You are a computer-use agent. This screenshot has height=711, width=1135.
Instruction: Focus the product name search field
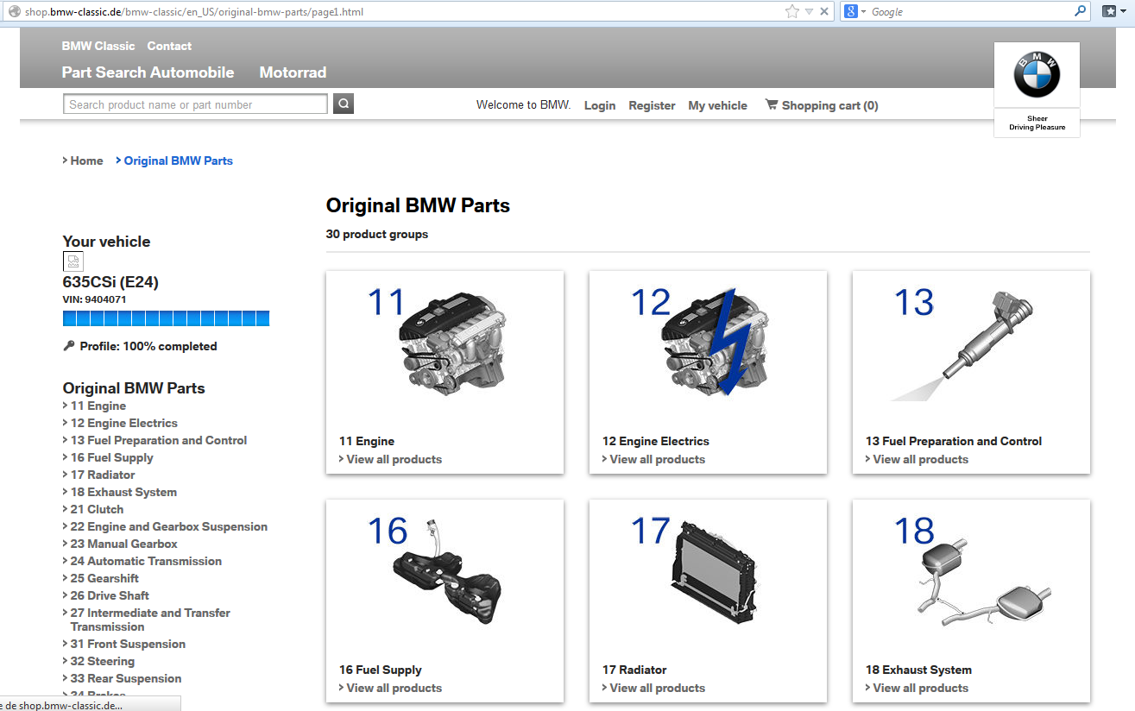point(195,104)
